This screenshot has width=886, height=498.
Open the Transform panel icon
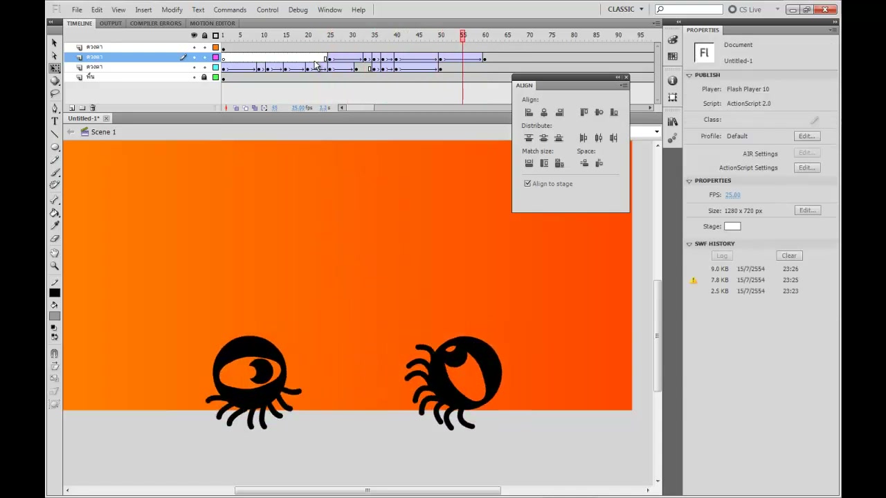tap(673, 98)
